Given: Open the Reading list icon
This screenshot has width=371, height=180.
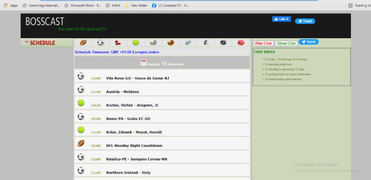Looking at the screenshot, I should coord(351,5).
